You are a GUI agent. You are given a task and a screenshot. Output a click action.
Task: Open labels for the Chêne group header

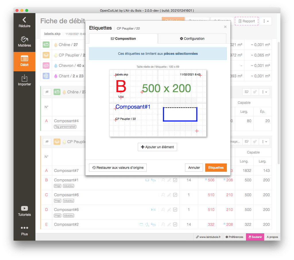point(247,92)
